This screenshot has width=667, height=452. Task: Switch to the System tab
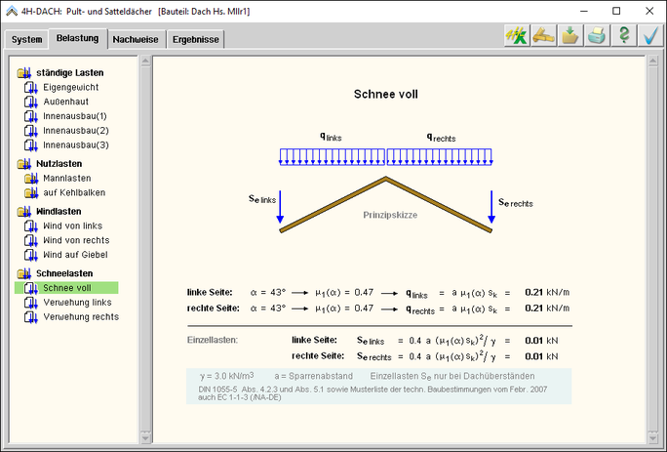click(x=27, y=40)
